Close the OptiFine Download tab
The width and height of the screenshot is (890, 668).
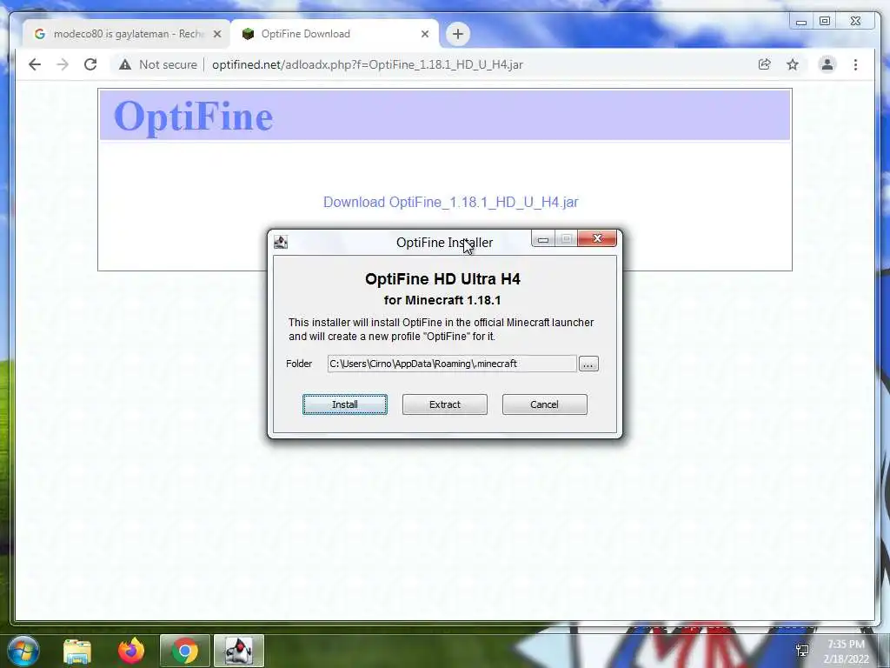pos(424,34)
